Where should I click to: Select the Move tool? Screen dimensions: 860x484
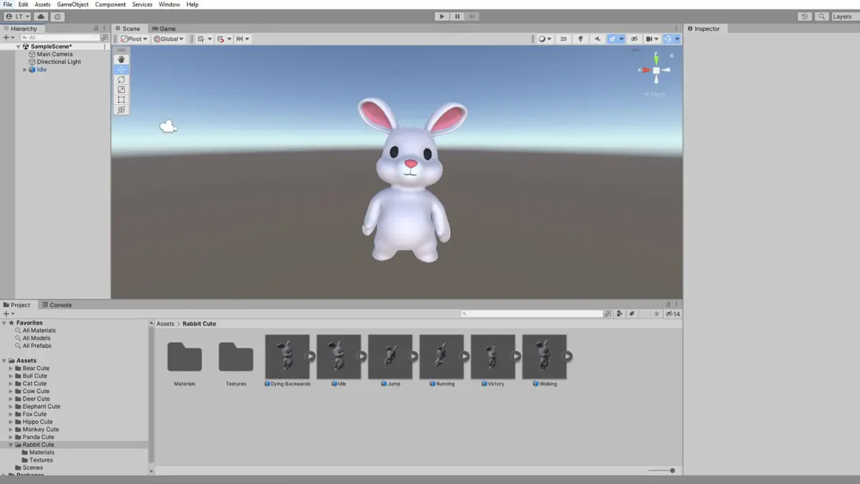pyautogui.click(x=121, y=70)
